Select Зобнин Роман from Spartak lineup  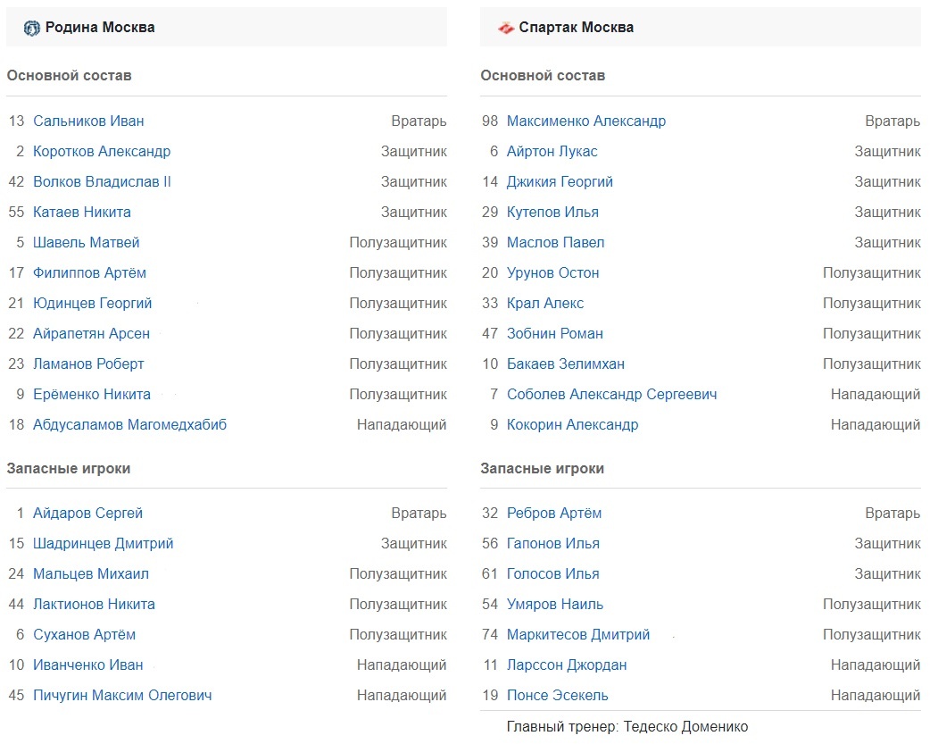554,334
